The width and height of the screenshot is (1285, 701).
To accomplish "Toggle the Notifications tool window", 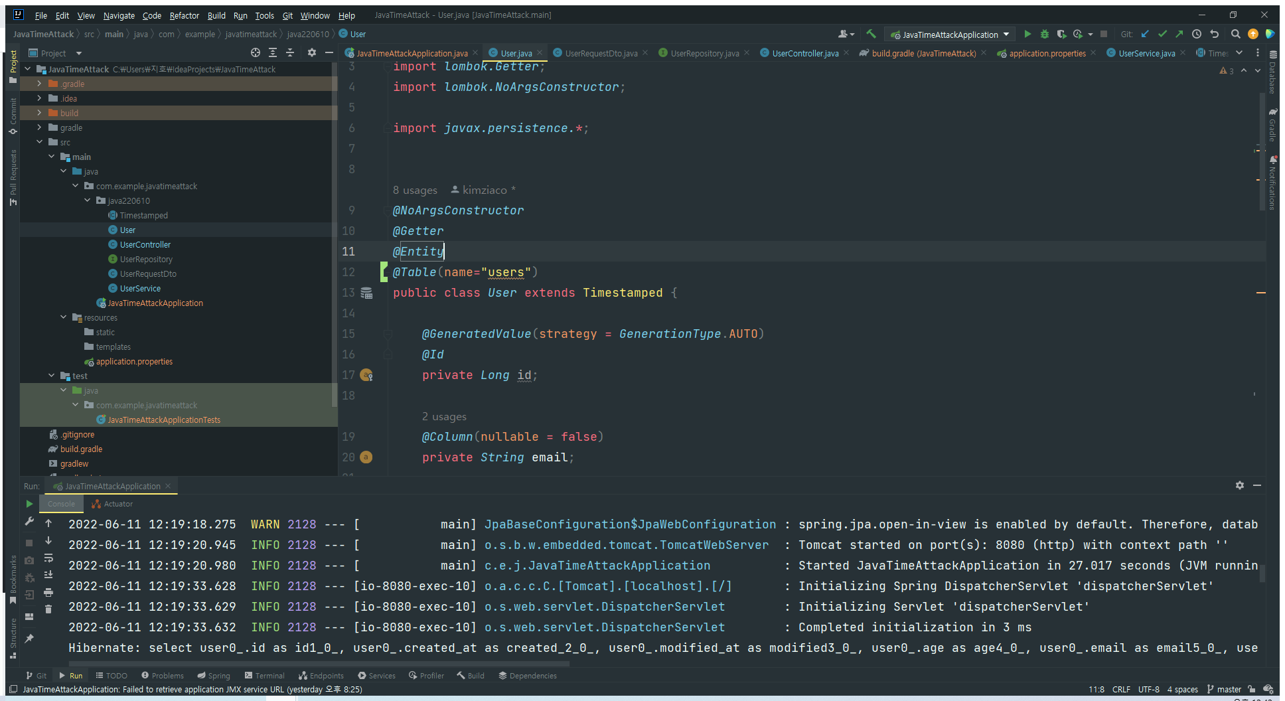I will [x=1272, y=183].
